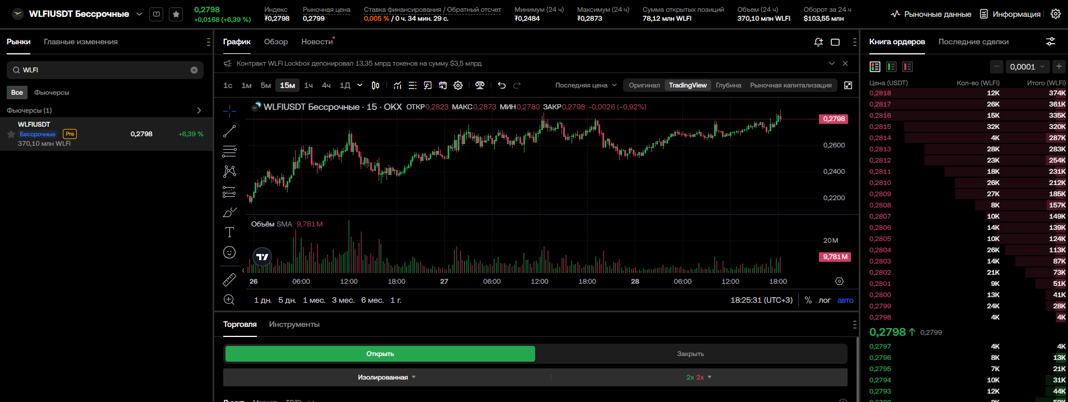Open the 2x leverage dropdown
This screenshot has height=402, width=1068.
coord(699,377)
